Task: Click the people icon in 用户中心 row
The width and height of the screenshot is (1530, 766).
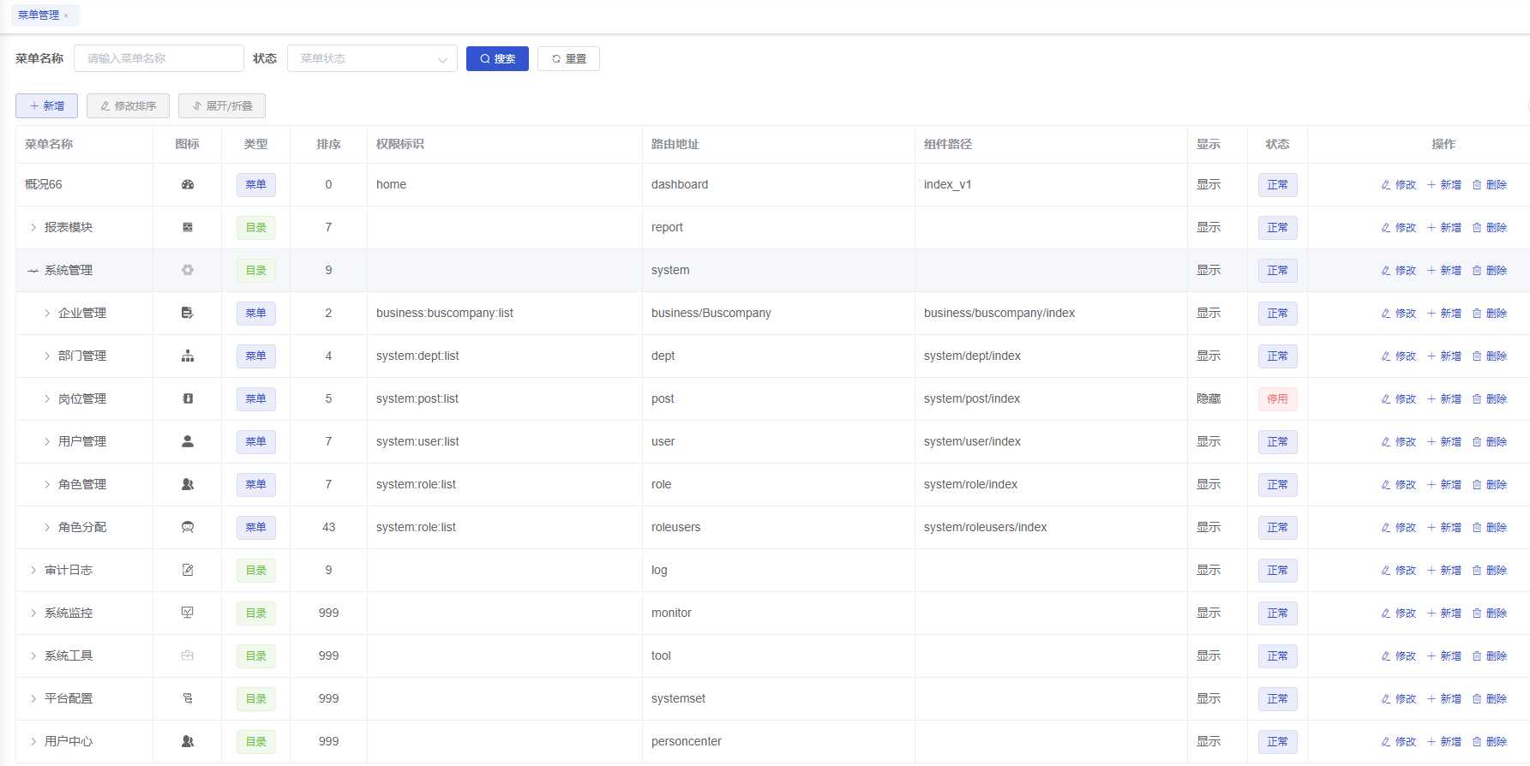Action: coord(188,741)
